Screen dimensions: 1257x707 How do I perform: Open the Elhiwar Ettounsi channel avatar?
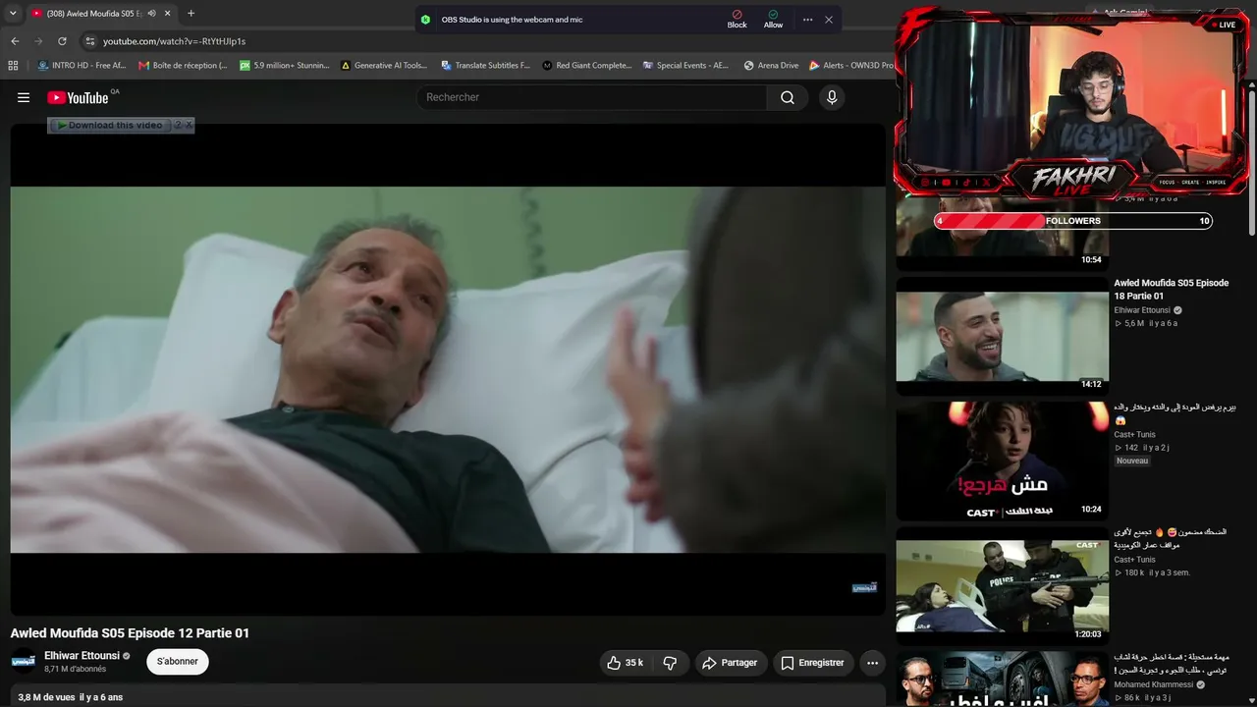click(x=24, y=662)
